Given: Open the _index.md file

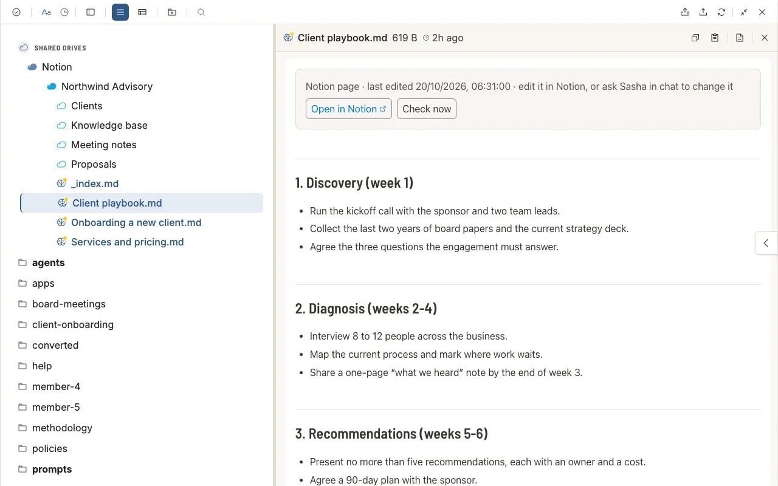Looking at the screenshot, I should [x=95, y=183].
